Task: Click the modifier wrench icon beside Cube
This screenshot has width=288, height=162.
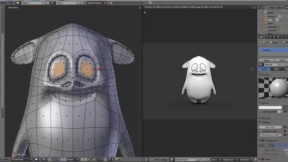Action: (x=281, y=20)
